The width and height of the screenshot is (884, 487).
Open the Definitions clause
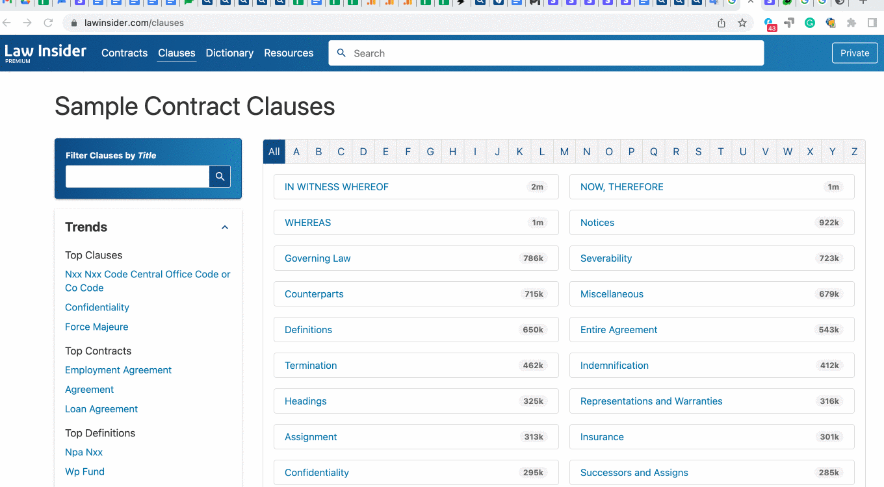click(416, 330)
